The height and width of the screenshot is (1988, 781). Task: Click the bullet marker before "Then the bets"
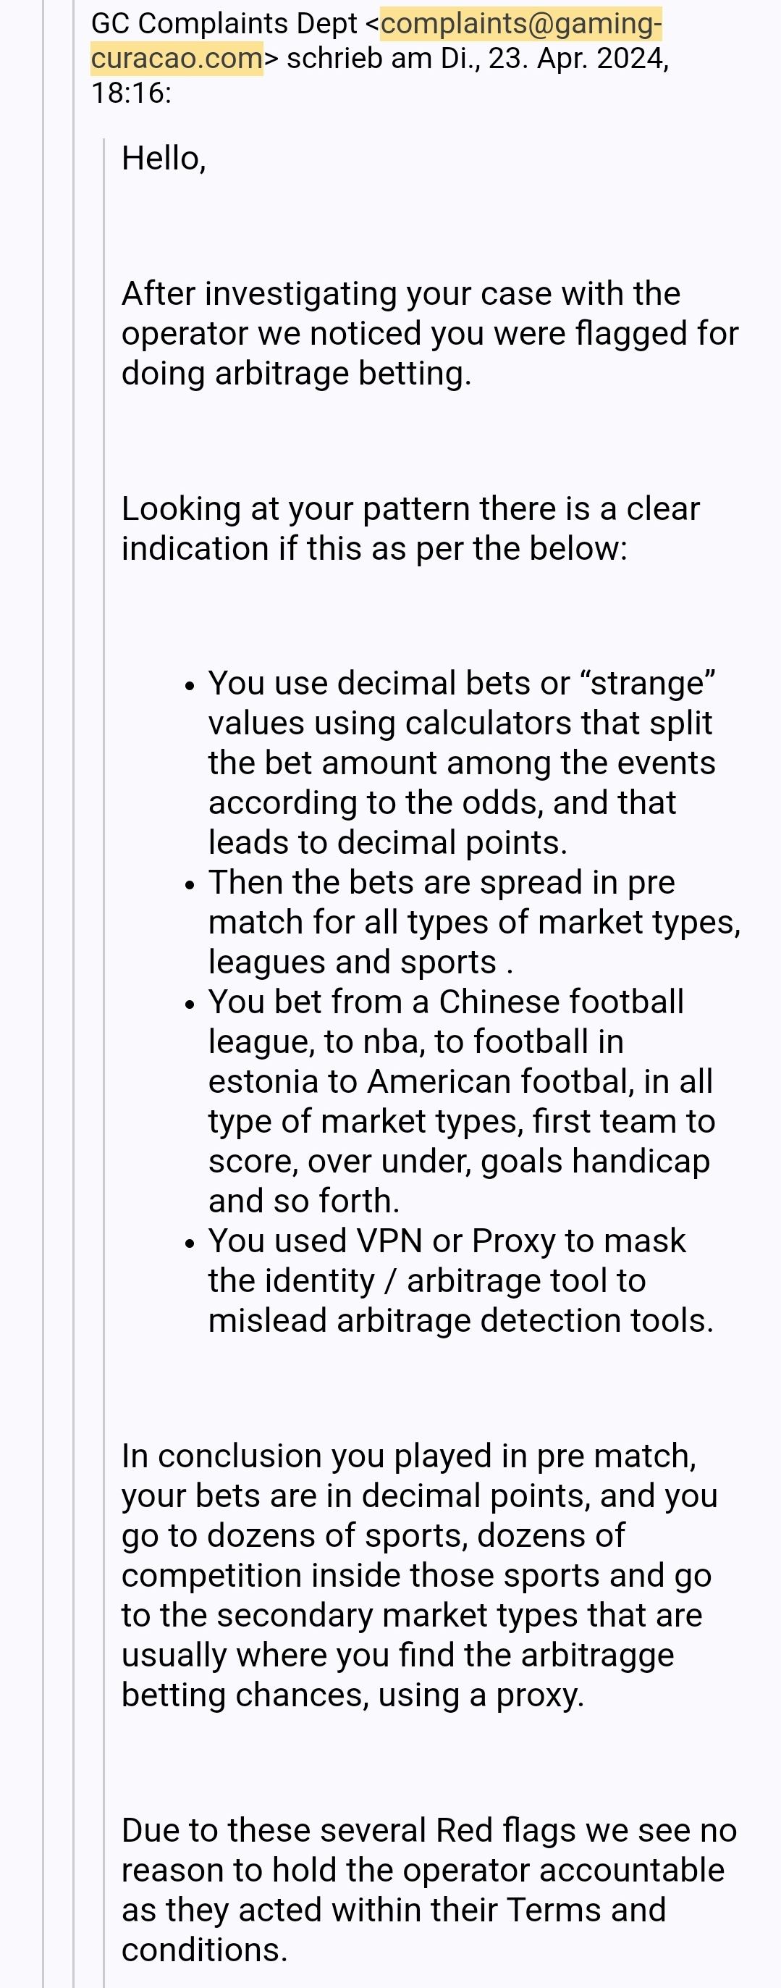tap(190, 884)
